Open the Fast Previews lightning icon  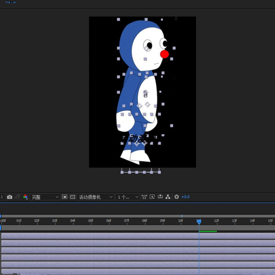pos(152,197)
